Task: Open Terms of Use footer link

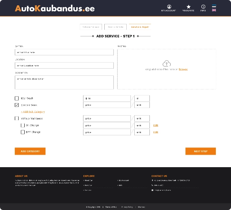Action: [111, 207]
